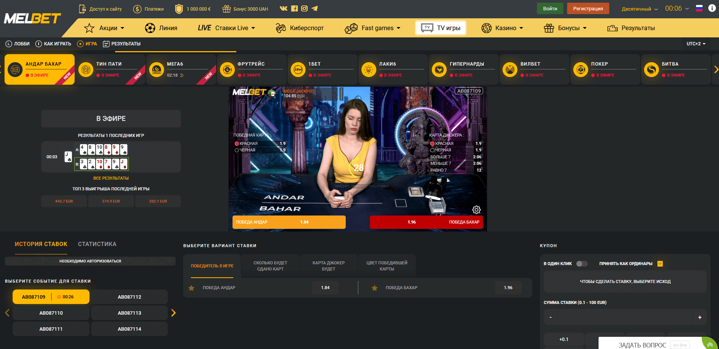The image size is (719, 349).
Task: Increase bet amount with plus
Action: [699, 317]
